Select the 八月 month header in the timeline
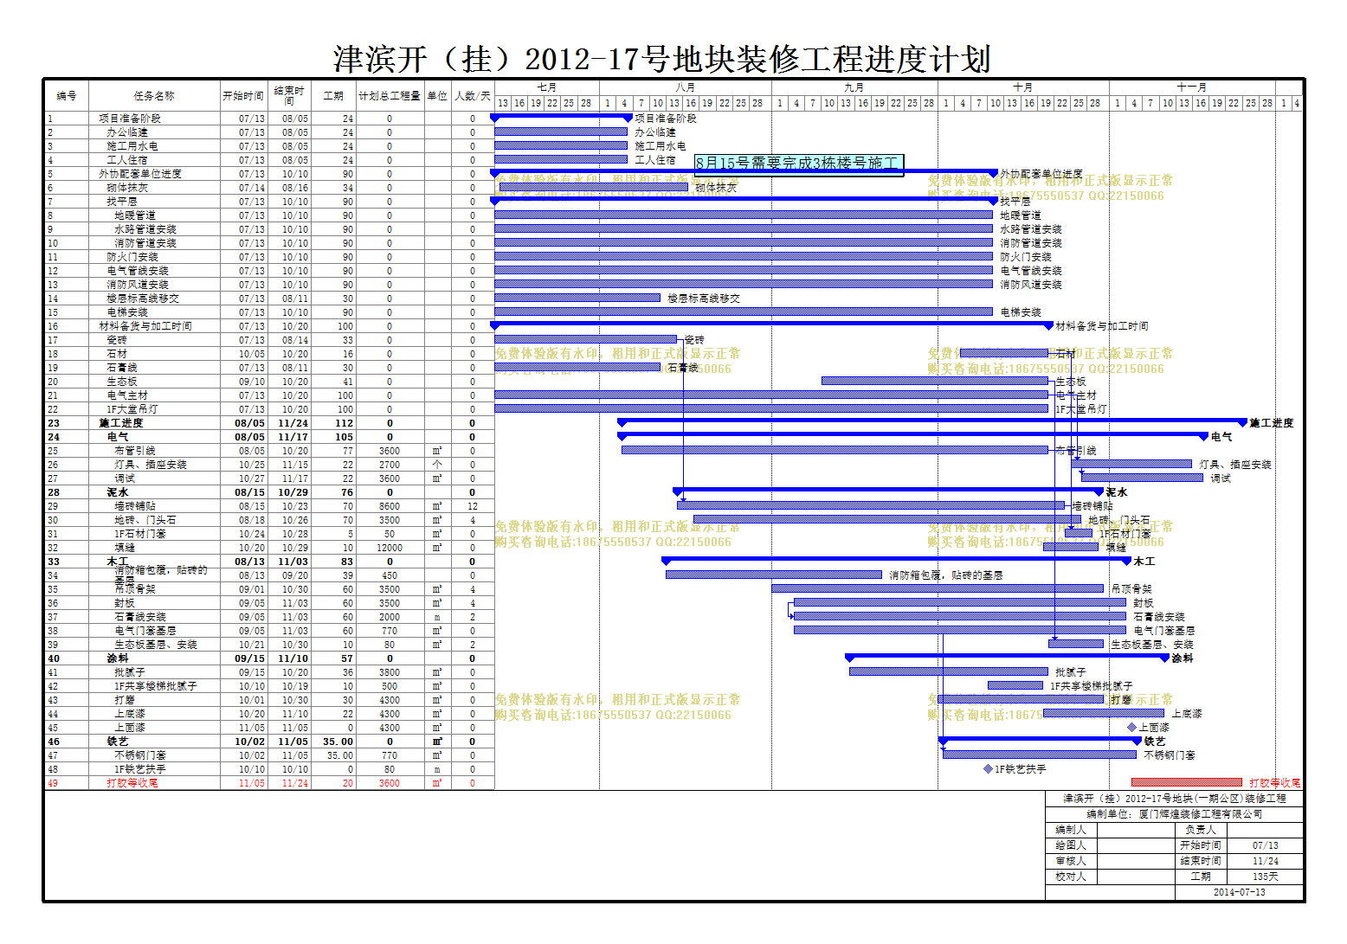 tap(686, 87)
